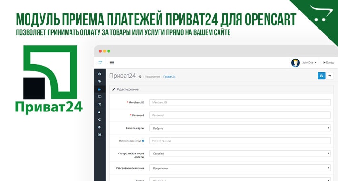The width and height of the screenshot is (338, 181).
Task: Focus the Password input field
Action: coord(240,115)
